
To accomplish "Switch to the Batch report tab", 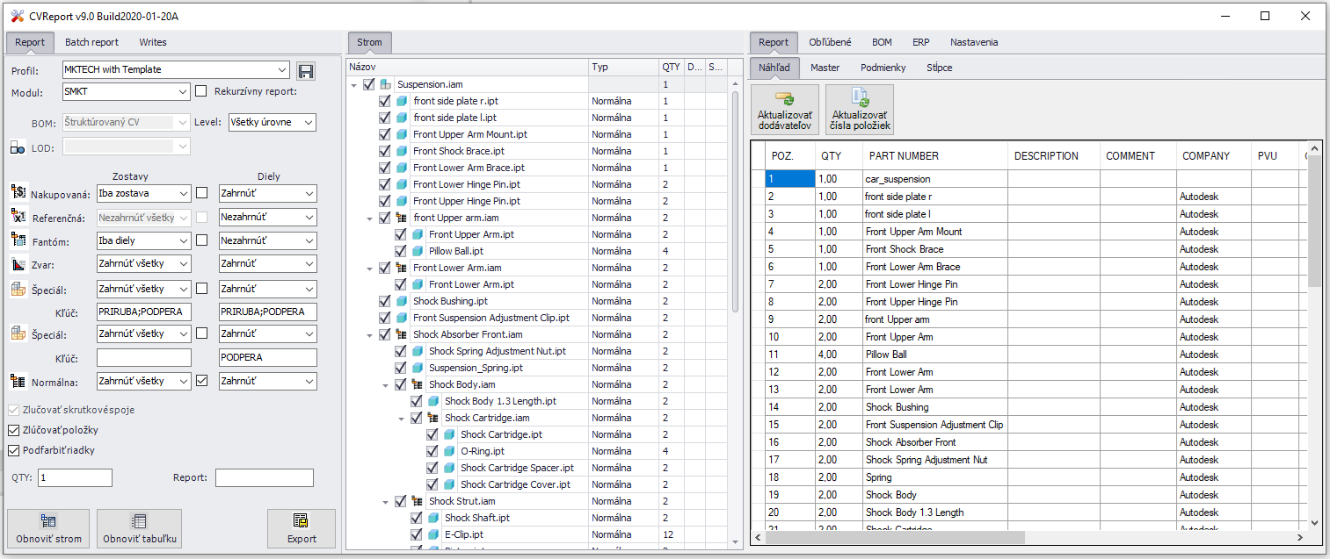I will click(x=91, y=42).
